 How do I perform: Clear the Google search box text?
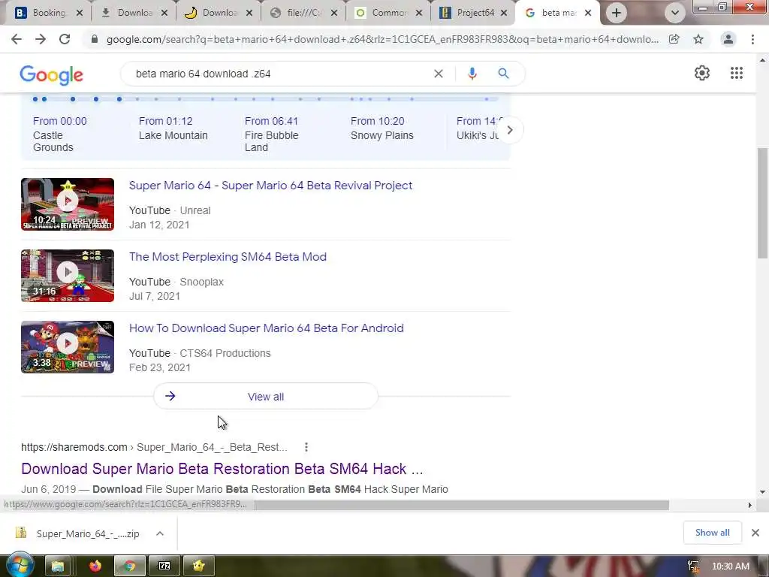tap(439, 74)
